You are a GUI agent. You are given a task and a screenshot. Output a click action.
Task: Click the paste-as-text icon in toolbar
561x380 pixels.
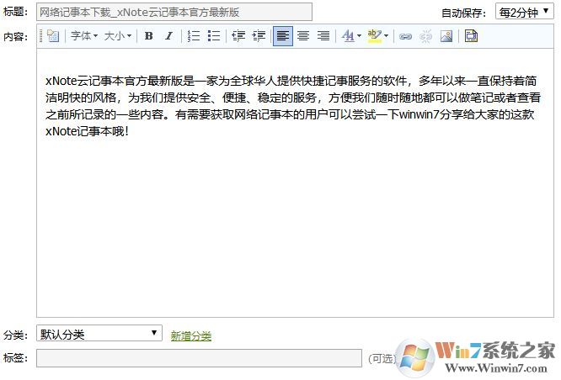[x=53, y=35]
